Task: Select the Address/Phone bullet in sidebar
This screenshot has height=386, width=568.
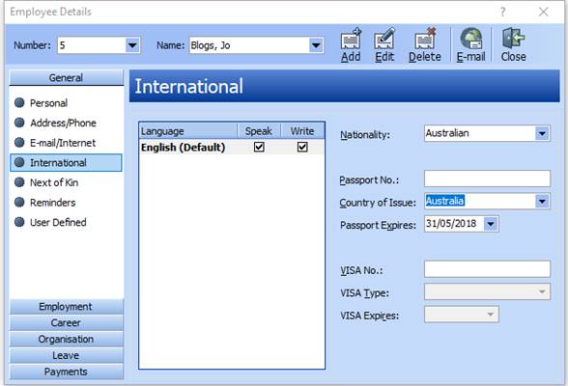Action: click(x=19, y=123)
